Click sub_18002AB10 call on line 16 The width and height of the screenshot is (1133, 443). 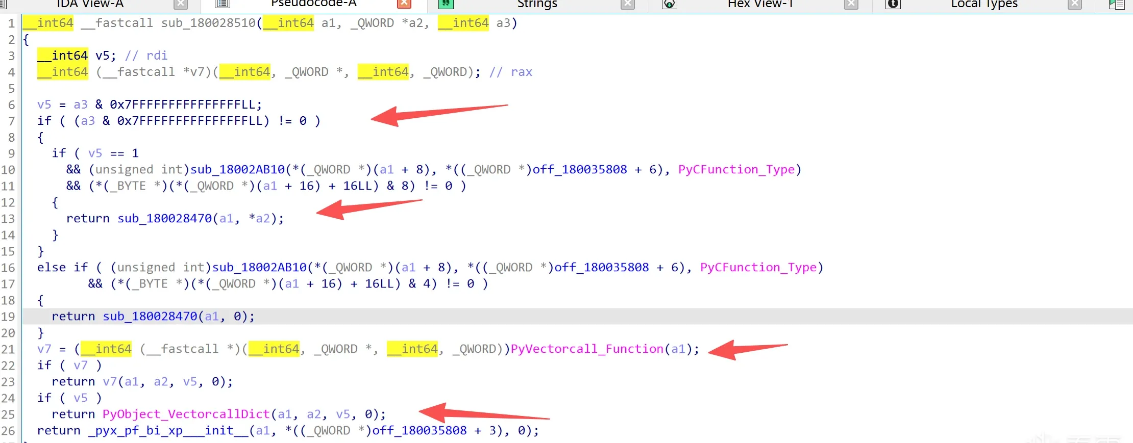pos(260,268)
